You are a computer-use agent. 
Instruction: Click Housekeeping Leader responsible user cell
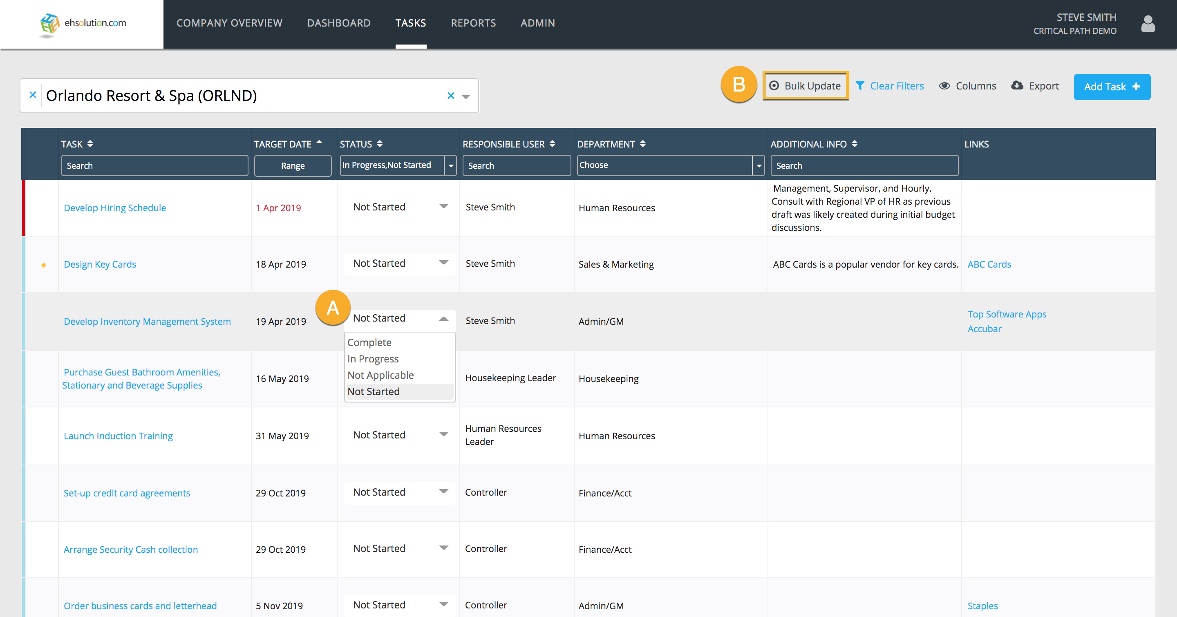pyautogui.click(x=510, y=378)
